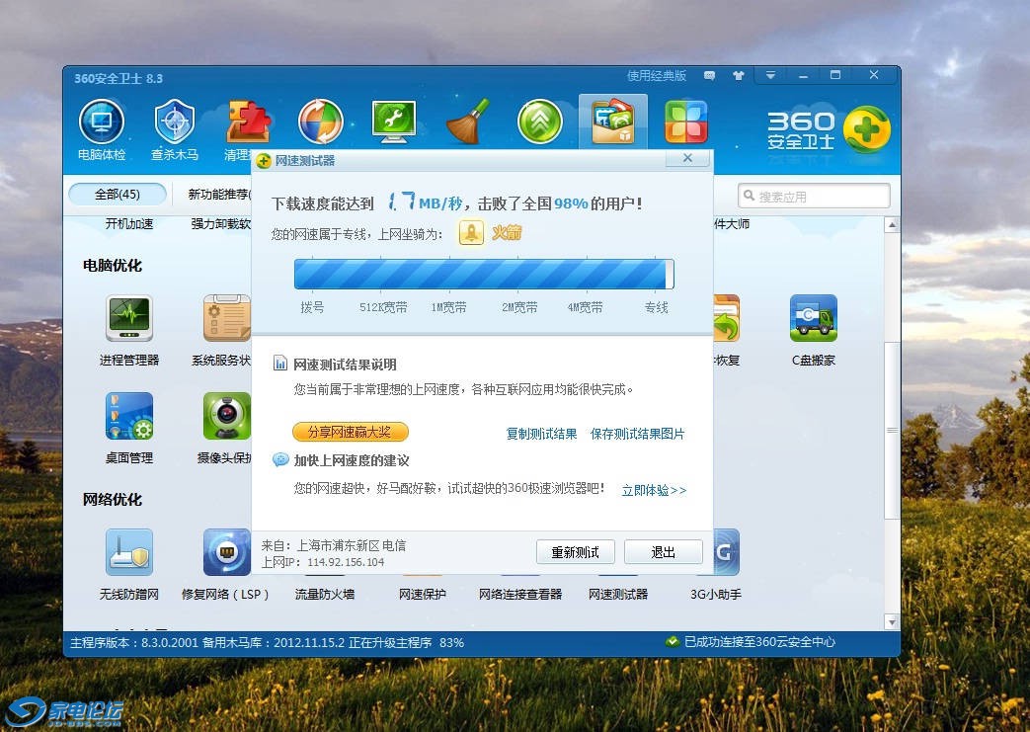This screenshot has width=1030, height=732.
Task: Open 无线防蹭网 wireless protection tool
Action: (x=129, y=552)
